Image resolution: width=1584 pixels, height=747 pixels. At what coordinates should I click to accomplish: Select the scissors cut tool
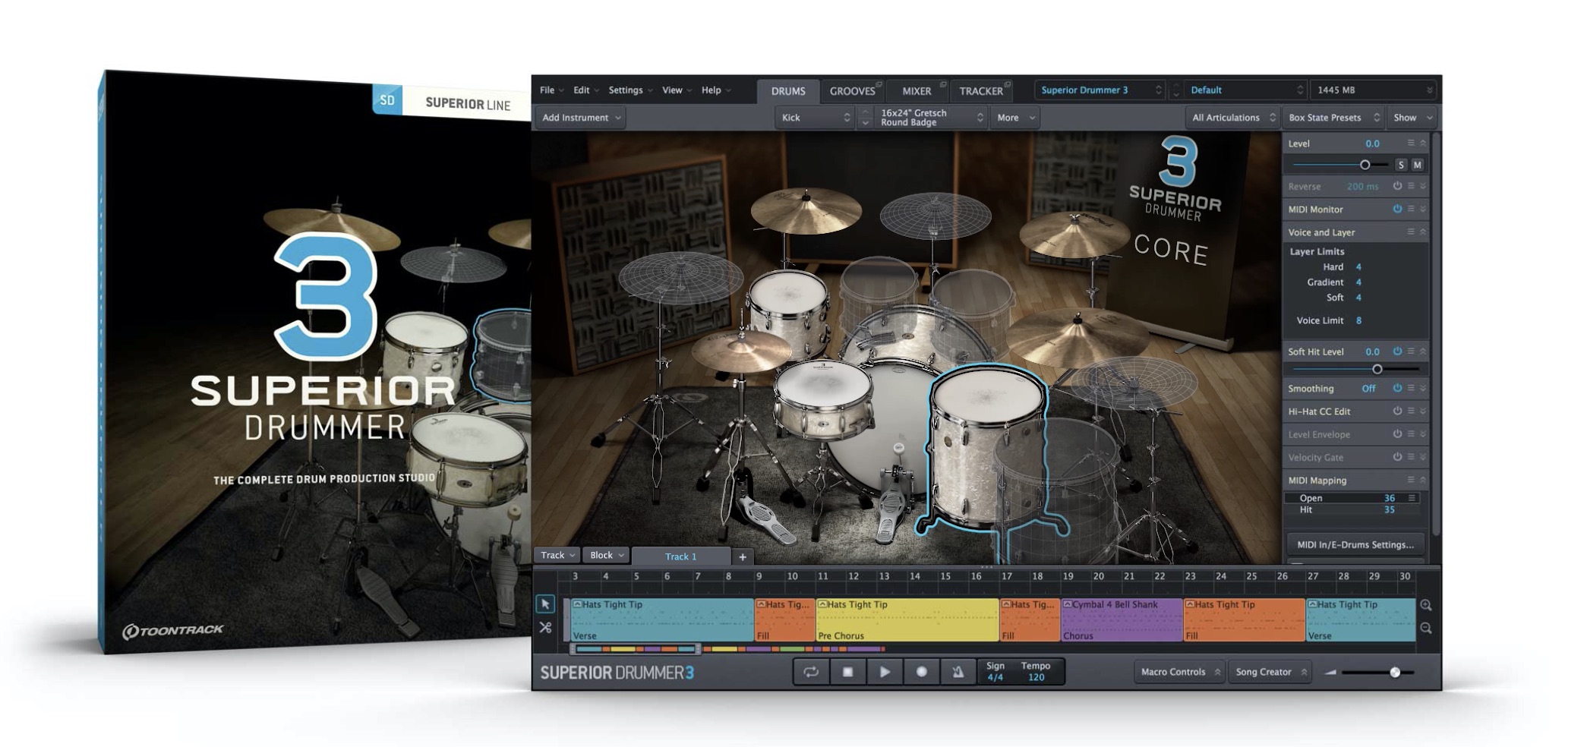point(545,628)
